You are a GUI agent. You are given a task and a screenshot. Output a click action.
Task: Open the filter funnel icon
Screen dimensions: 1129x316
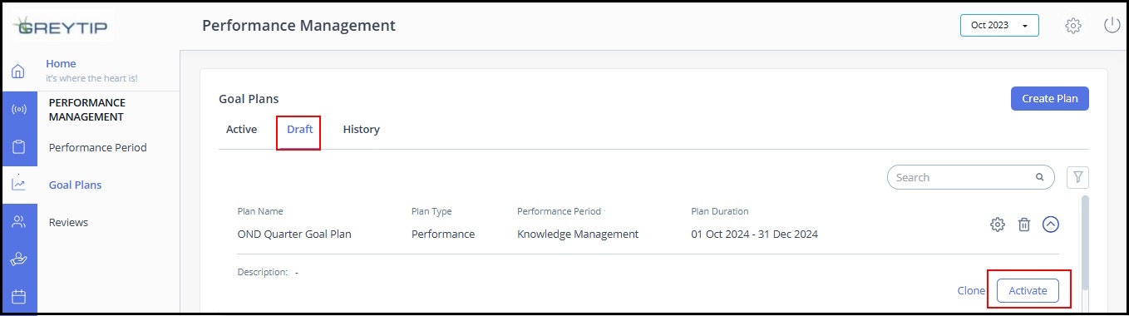pyautogui.click(x=1077, y=177)
